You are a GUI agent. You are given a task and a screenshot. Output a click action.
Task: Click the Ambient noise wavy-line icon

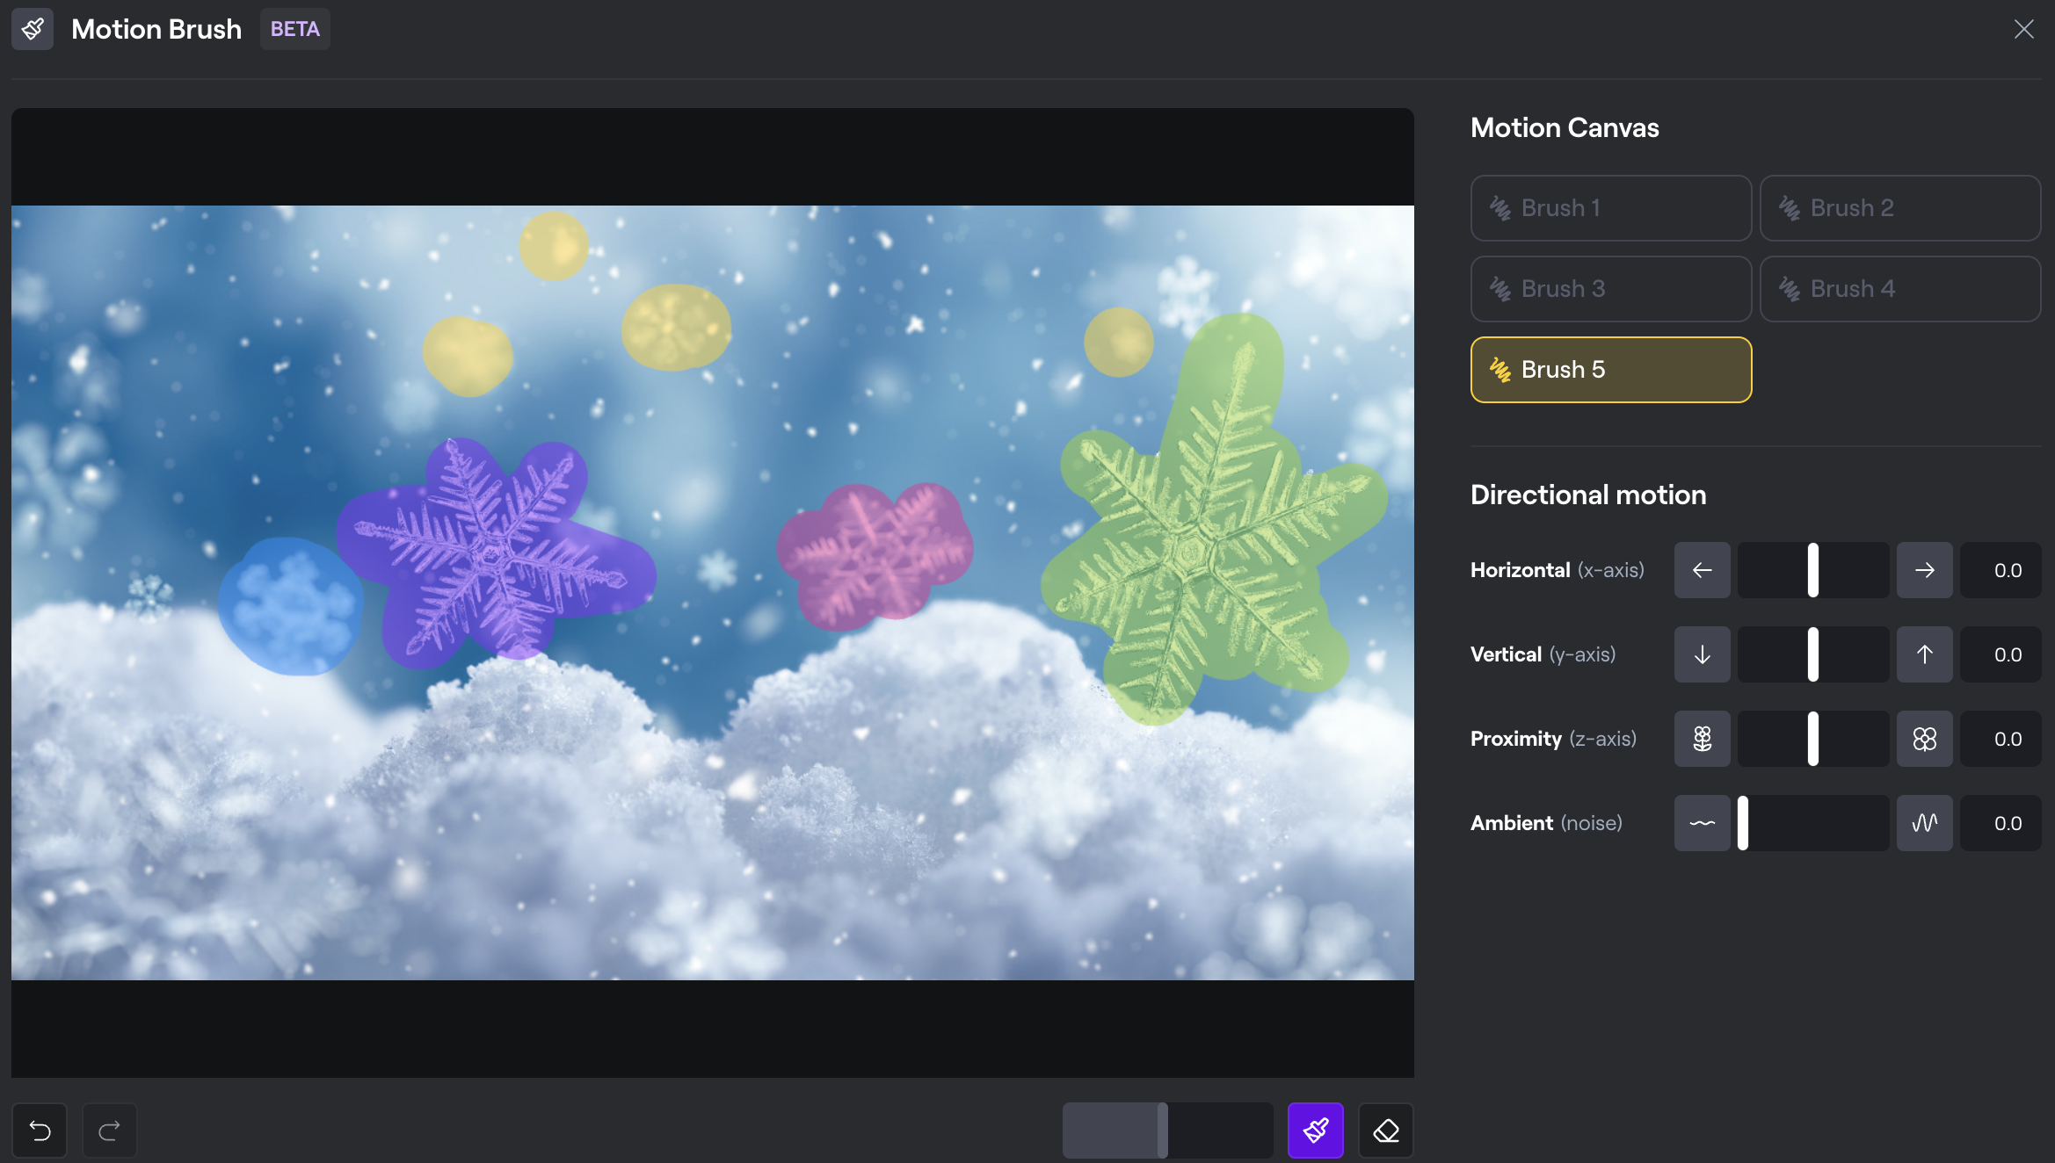pos(1703,822)
